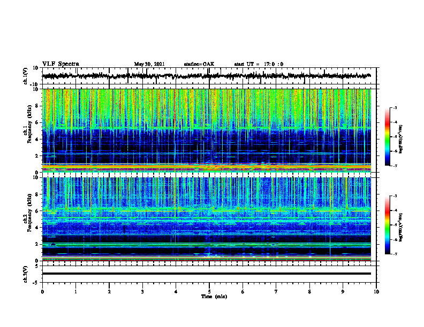
Task: Click the ch.1 spectrogram color scale bar
Action: point(388,137)
